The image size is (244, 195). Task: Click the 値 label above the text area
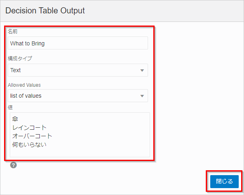click(x=11, y=107)
